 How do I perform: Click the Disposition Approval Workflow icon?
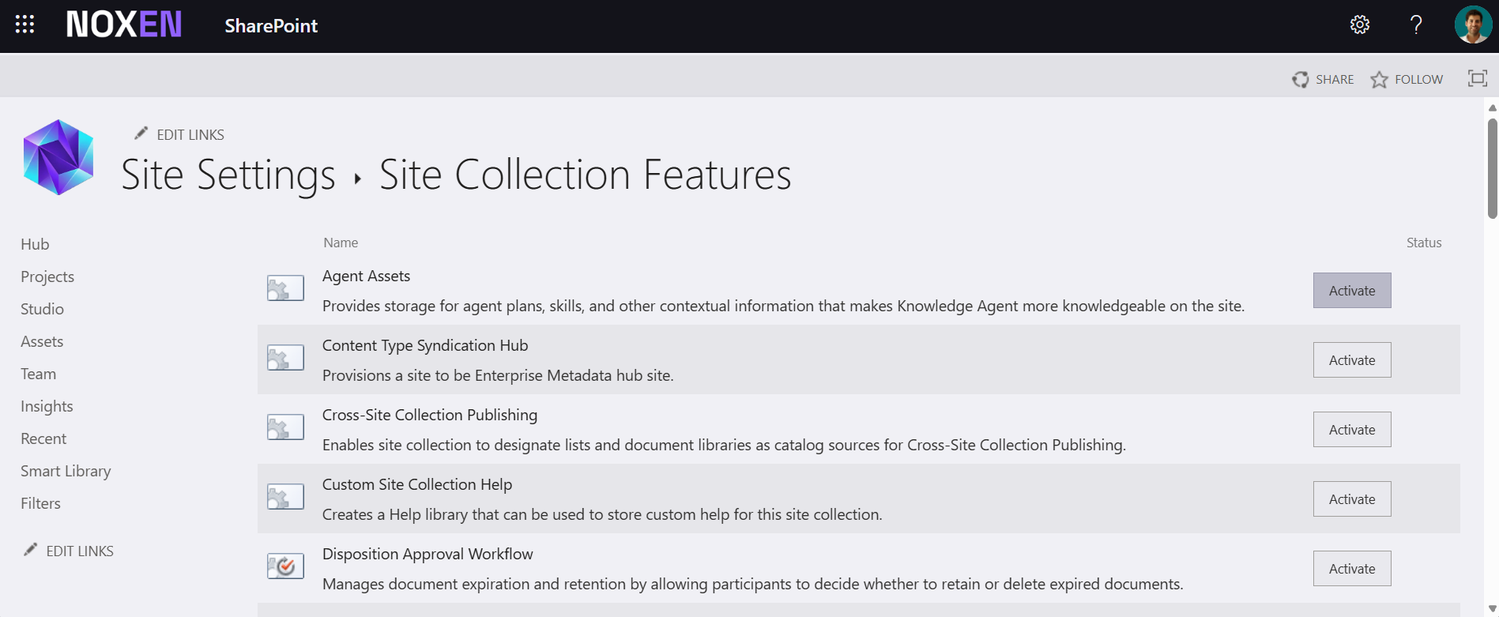tap(285, 566)
